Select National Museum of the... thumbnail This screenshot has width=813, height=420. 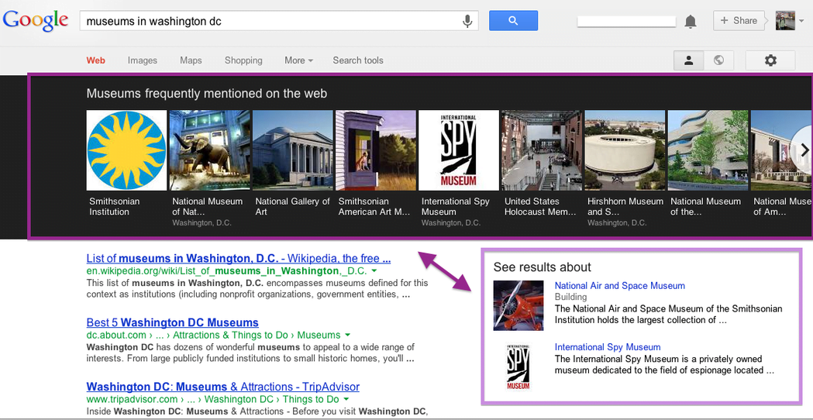click(x=708, y=150)
